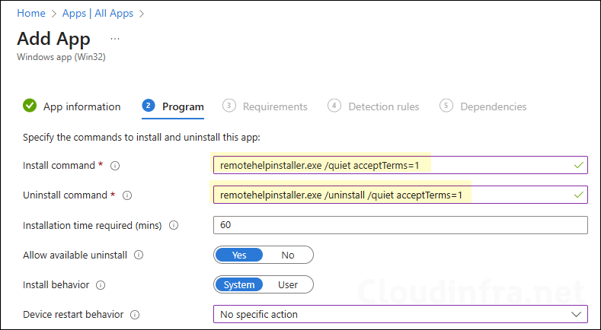The image size is (601, 330).
Task: Click info icon next to Install command
Action: [x=115, y=165]
